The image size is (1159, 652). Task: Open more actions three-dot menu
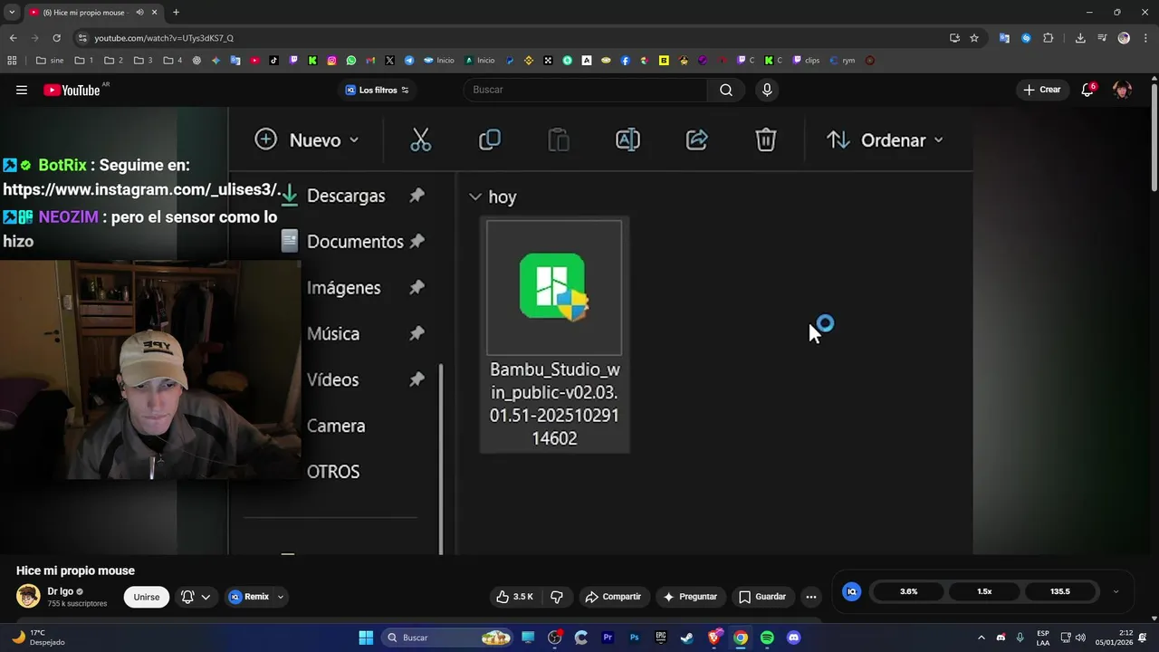(x=811, y=597)
